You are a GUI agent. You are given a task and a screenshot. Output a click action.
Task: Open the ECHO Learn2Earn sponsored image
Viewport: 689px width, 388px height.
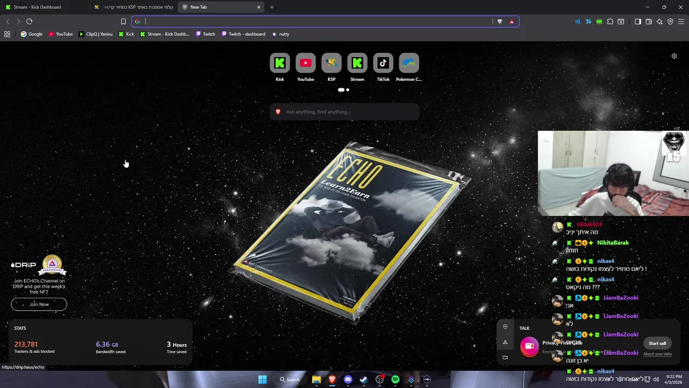pos(353,232)
